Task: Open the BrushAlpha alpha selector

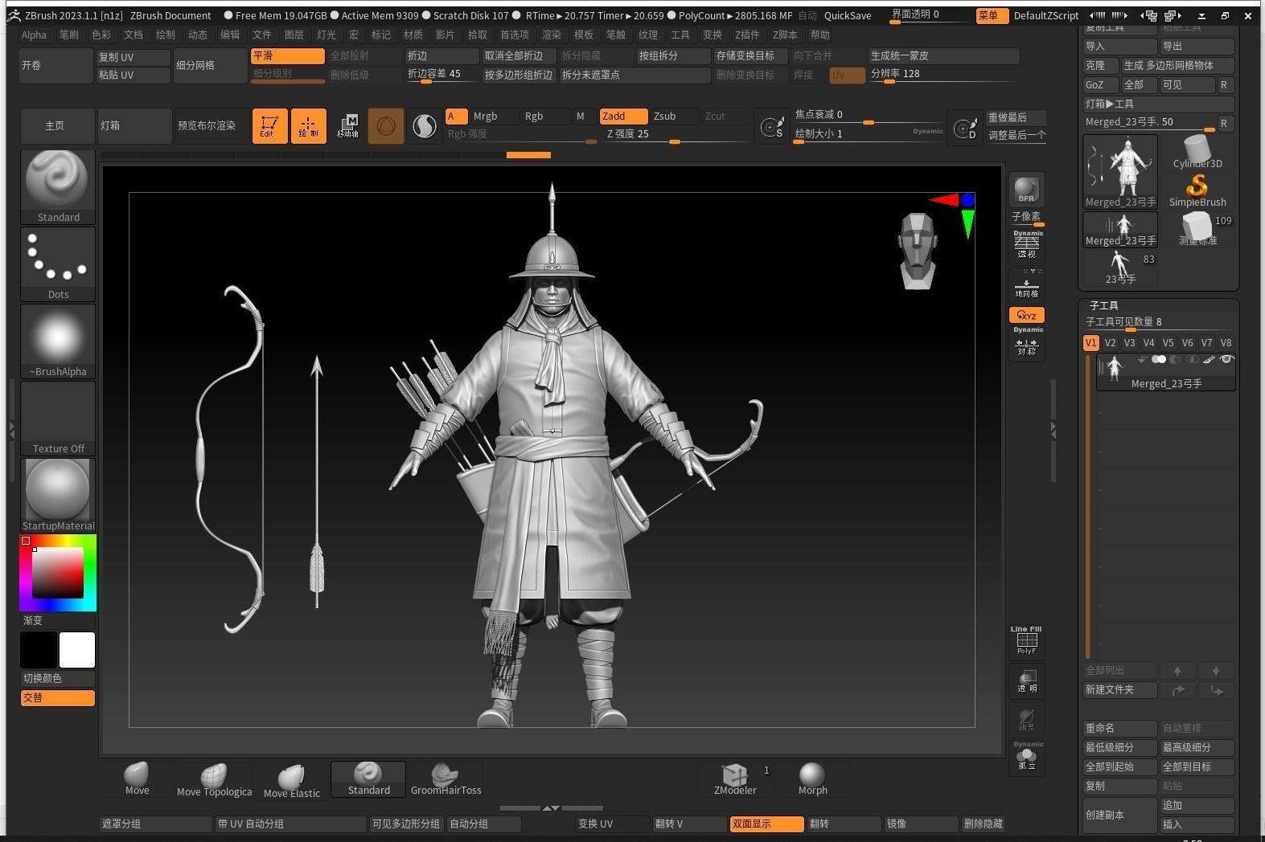Action: click(58, 341)
